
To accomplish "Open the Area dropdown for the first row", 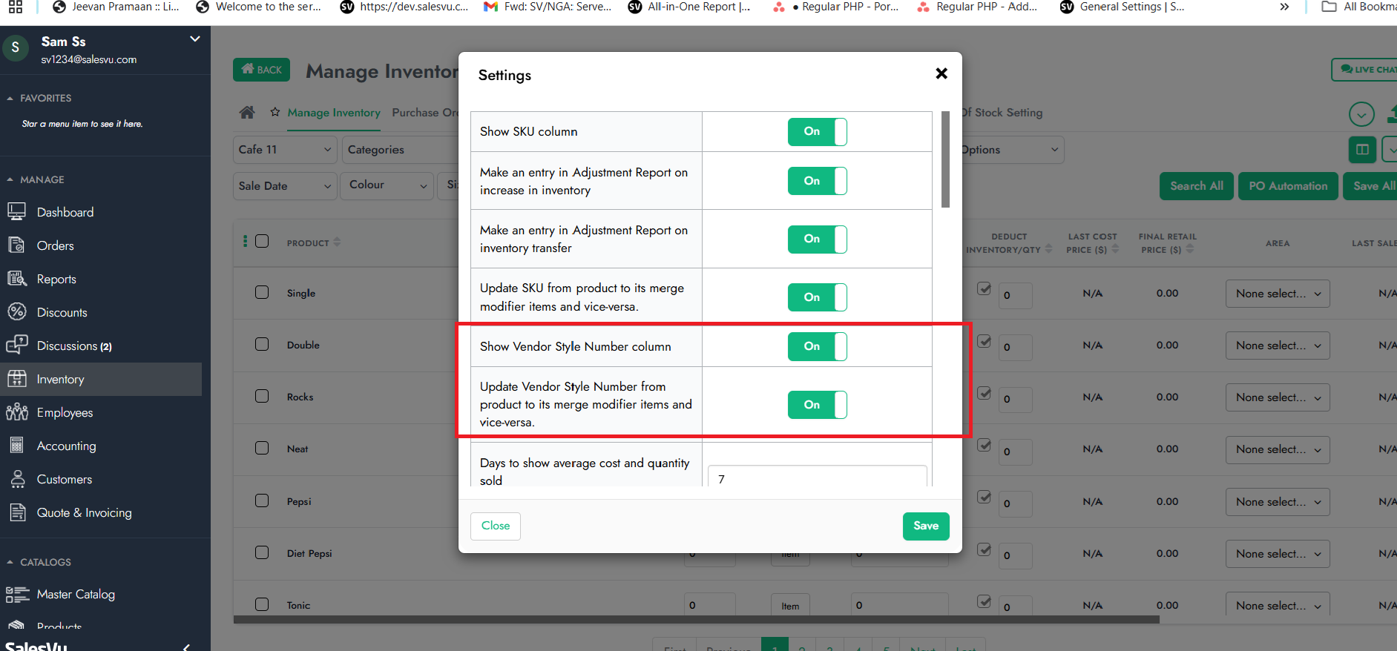I will [x=1277, y=294].
